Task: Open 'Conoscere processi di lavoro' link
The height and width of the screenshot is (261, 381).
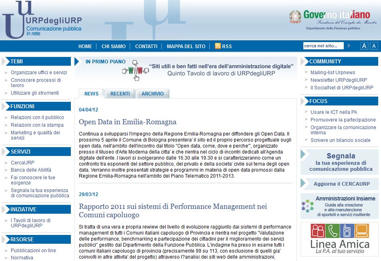Action: click(36, 83)
